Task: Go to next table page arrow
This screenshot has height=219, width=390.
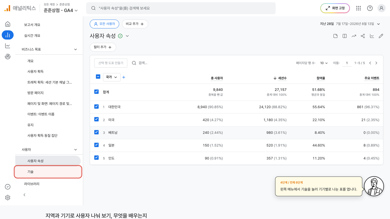Action: point(376,63)
